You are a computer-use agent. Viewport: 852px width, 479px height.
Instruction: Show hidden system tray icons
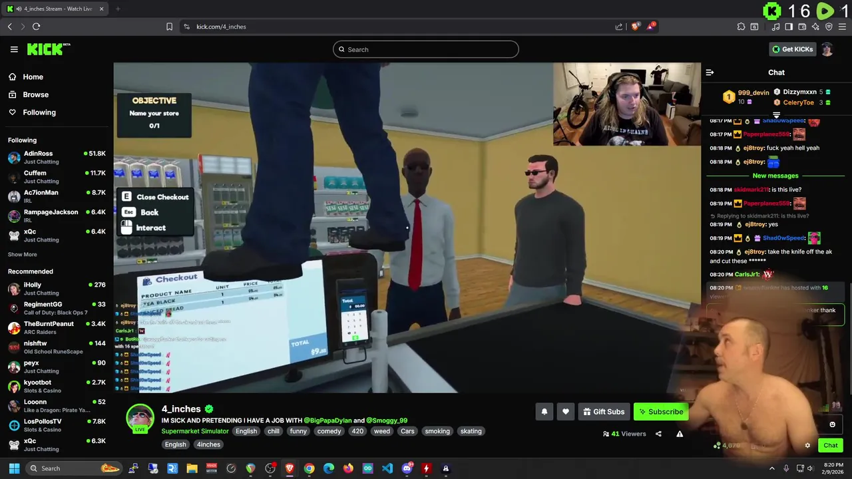pyautogui.click(x=772, y=468)
